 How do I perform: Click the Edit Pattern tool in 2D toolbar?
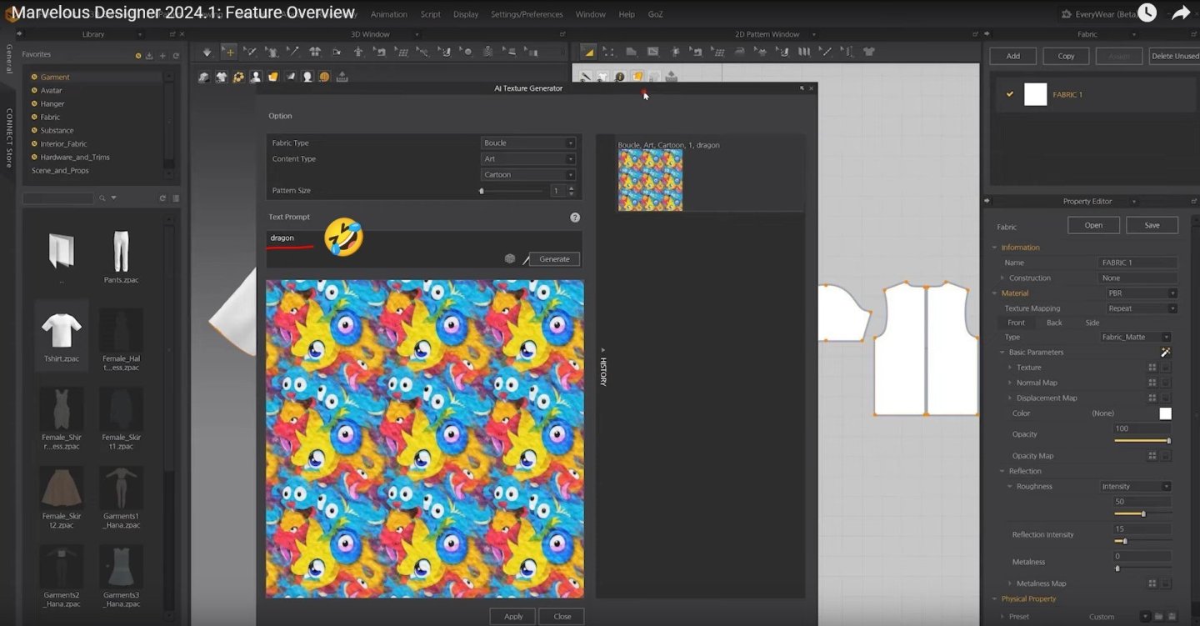[608, 52]
